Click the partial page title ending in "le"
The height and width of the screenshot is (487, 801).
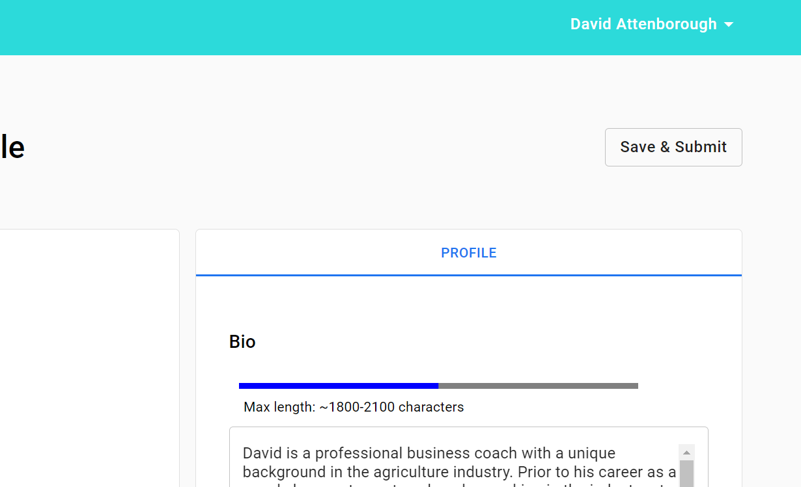pyautogui.click(x=12, y=148)
